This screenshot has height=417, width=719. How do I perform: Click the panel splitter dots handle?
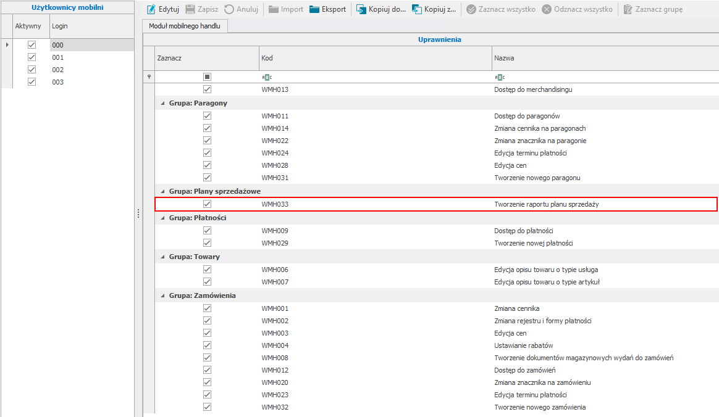[x=138, y=214]
